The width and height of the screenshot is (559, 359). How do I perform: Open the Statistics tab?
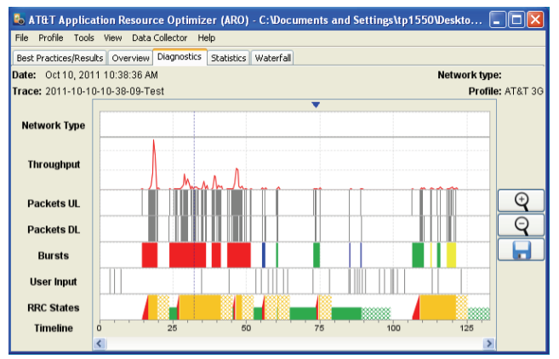point(229,58)
